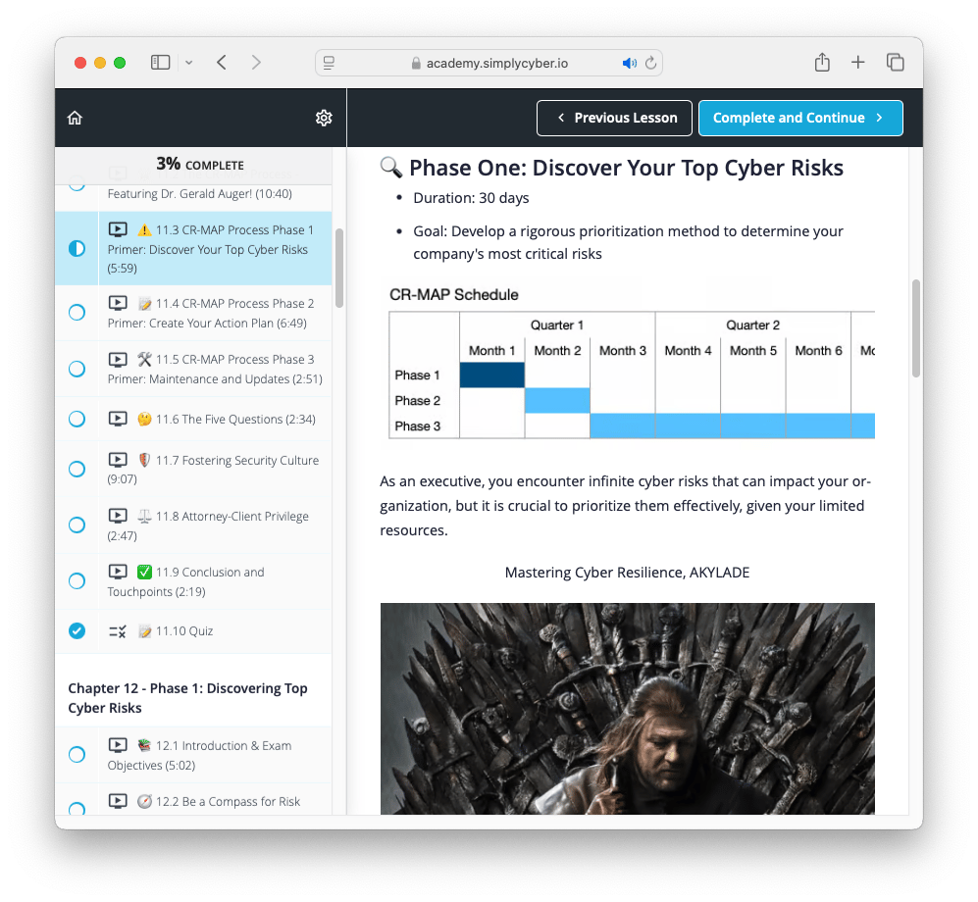
Task: Click the course sidebar scrollbar thumb
Action: (339, 268)
